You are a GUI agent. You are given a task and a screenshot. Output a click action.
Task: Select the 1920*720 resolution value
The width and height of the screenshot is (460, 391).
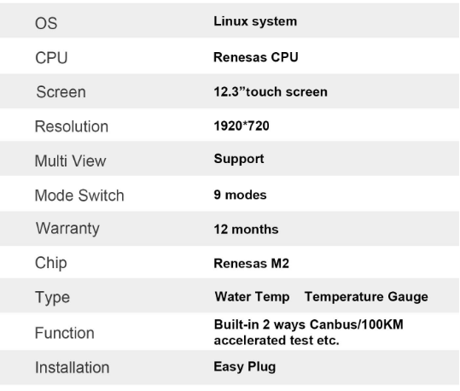(242, 126)
